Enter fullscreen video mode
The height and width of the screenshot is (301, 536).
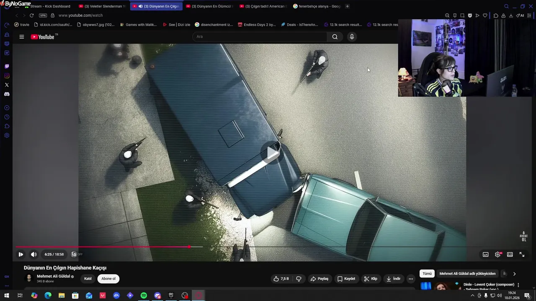(x=522, y=254)
